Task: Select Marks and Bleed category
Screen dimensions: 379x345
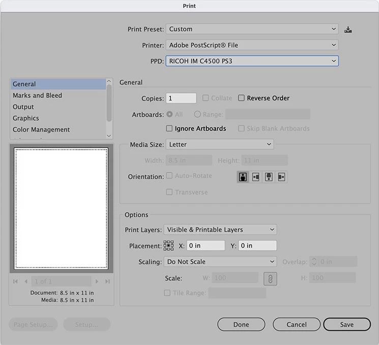Action: (58, 95)
